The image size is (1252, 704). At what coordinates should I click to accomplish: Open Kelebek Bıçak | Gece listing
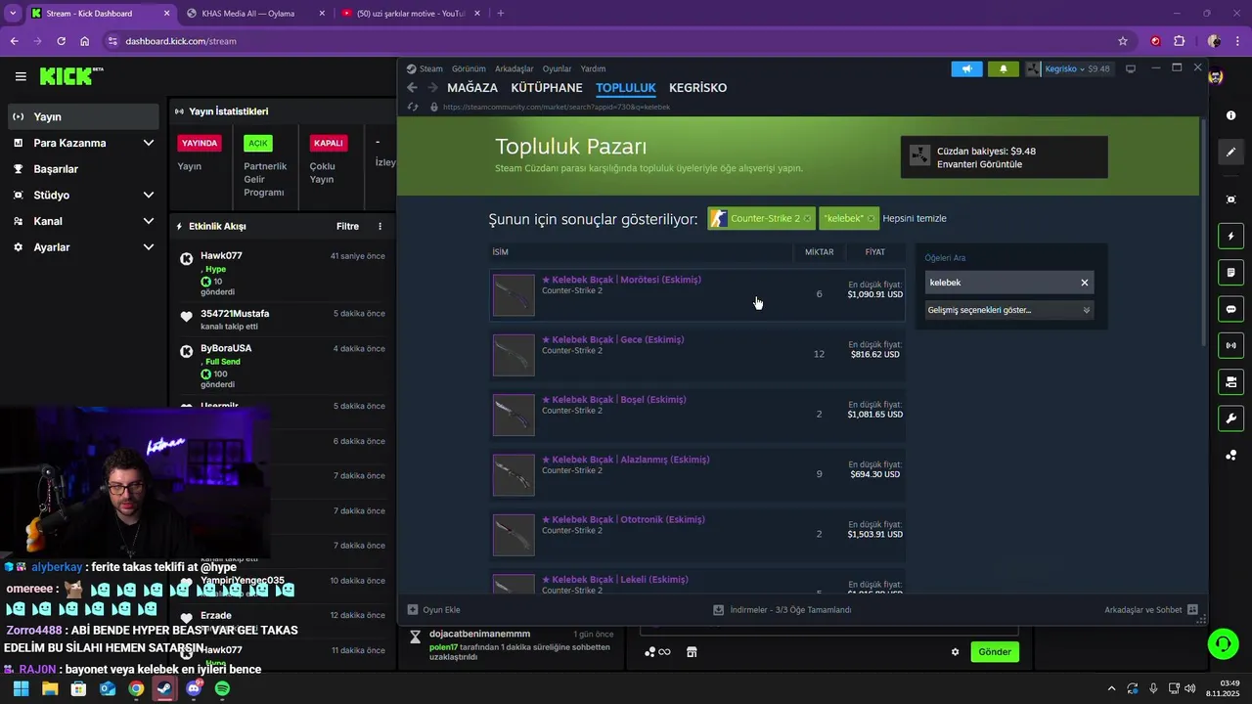(x=697, y=354)
